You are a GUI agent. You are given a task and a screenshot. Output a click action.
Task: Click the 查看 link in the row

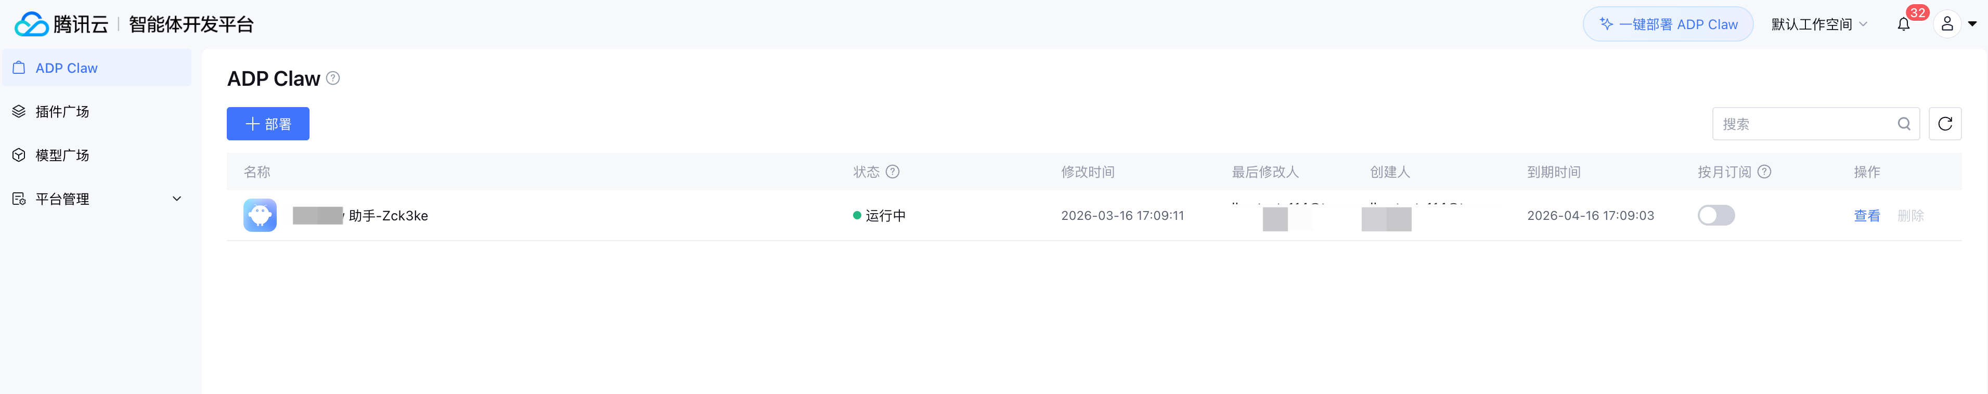click(x=1866, y=216)
